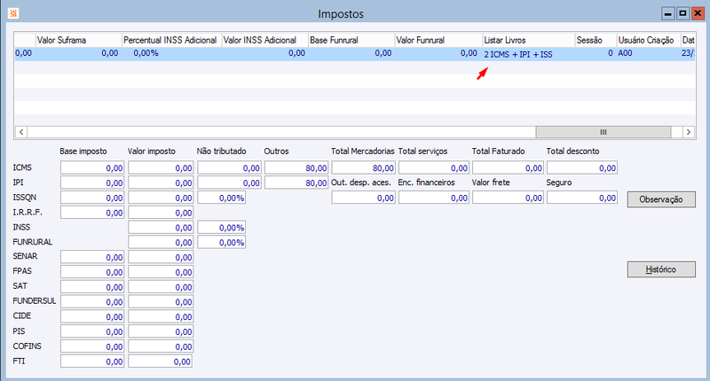The width and height of the screenshot is (710, 381).
Task: Click the right scroll arrow of the grid
Action: [689, 132]
